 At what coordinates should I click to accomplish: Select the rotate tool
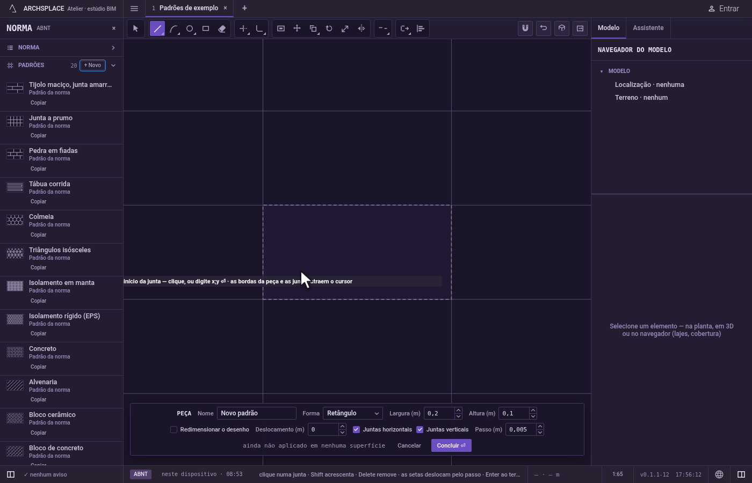(x=329, y=28)
